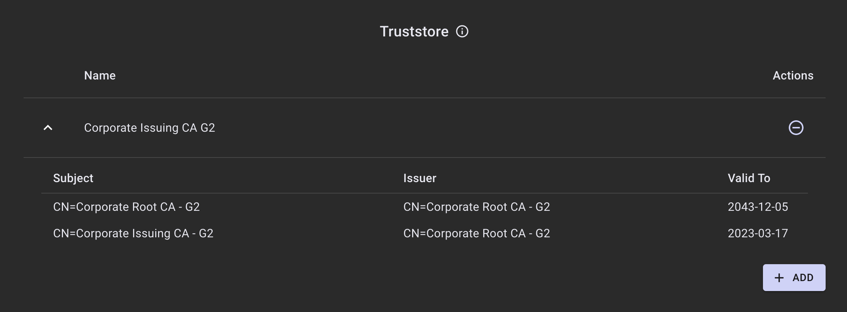This screenshot has width=847, height=312.
Task: Click the 2043-12-05 expiry date
Action: tap(757, 207)
